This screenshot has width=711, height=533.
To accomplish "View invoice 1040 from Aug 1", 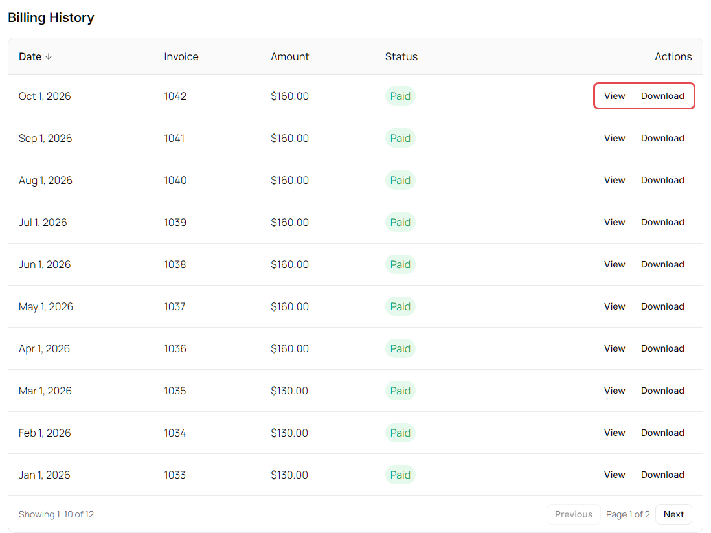I will (x=615, y=181).
